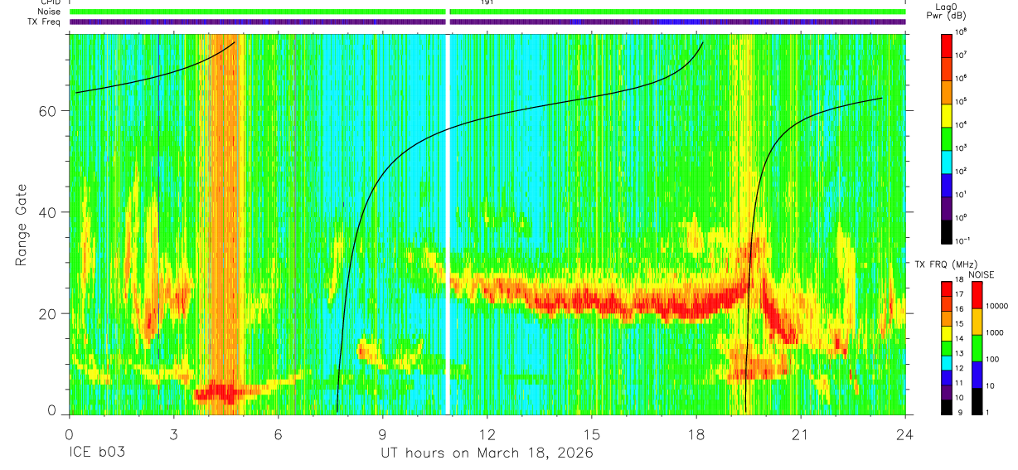This screenshot has height=470, width=1018.
Task: Click the 9 MHz tick on TX FRQ colorbar
Action: pos(960,412)
